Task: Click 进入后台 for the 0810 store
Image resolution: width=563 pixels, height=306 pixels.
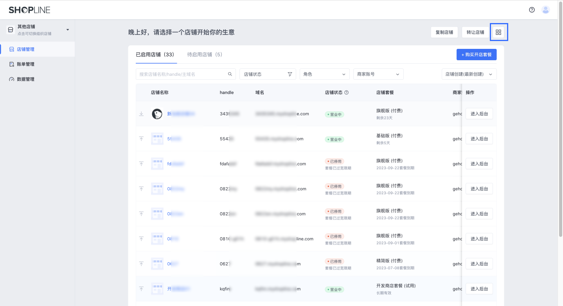Action: [479, 239]
